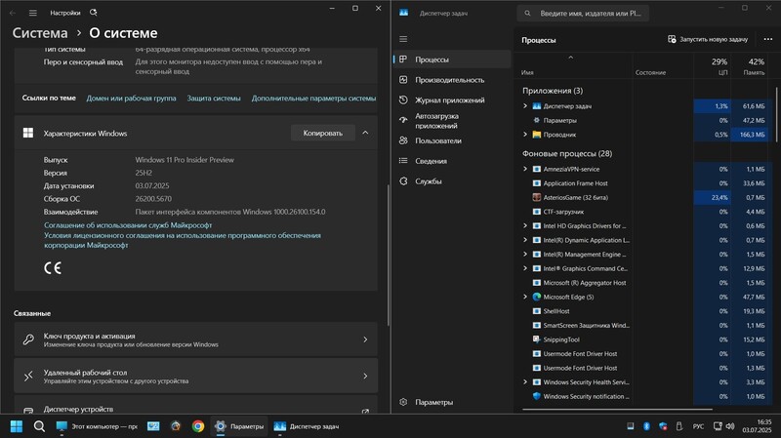Viewport: 781px width, 438px height.
Task: Open Details page in Task Manager
Action: click(x=452, y=161)
